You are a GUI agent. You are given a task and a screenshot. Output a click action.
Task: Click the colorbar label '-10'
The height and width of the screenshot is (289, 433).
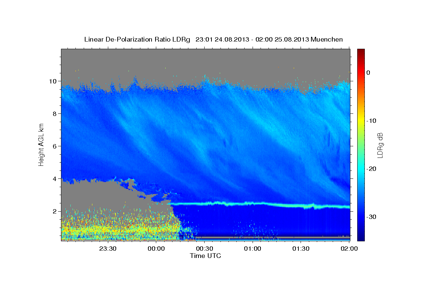point(372,121)
